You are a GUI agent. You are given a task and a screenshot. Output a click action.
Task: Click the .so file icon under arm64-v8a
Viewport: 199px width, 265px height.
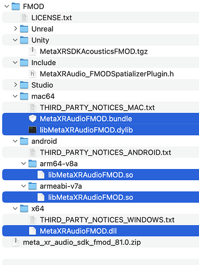tap(41, 175)
